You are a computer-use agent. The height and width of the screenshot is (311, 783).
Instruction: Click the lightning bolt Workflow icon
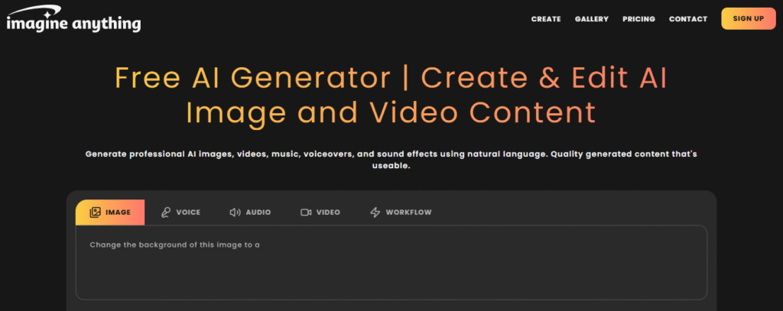pos(375,212)
